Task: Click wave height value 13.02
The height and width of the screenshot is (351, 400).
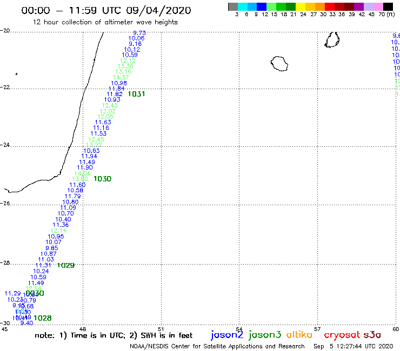Action: [x=80, y=179]
